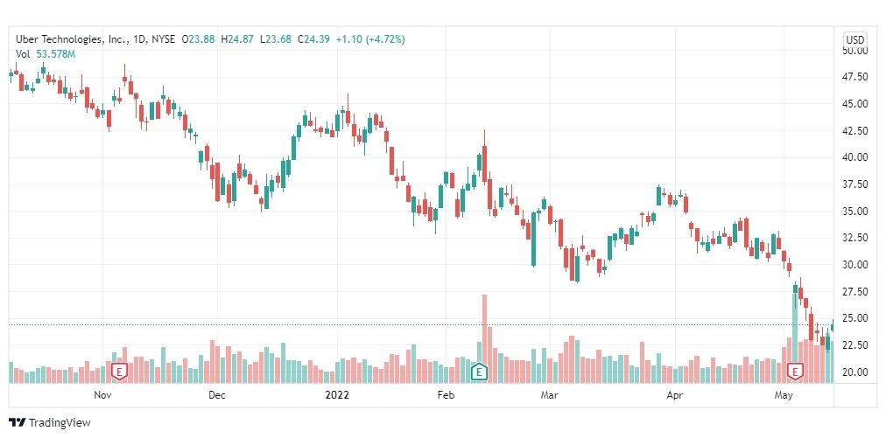Click the close value C24.39 in header
Image resolution: width=886 pixels, height=438 pixels.
pos(314,39)
